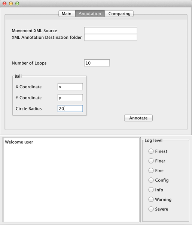Click the X Coordinate input box
The image size is (192, 225).
(70, 87)
